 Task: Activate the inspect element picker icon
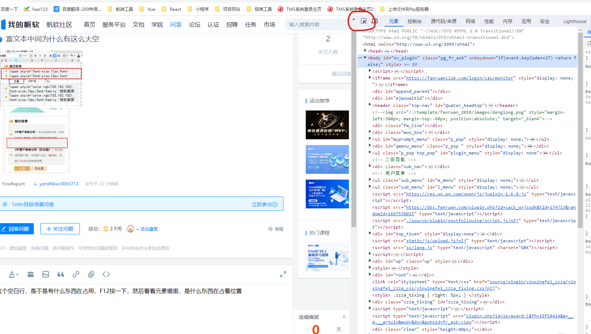click(364, 21)
